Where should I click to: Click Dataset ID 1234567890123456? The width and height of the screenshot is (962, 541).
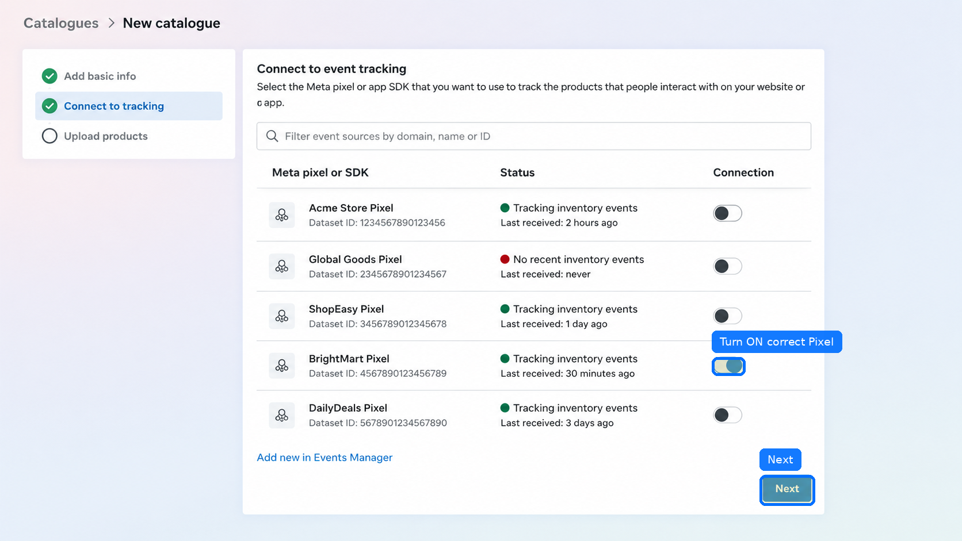point(377,222)
